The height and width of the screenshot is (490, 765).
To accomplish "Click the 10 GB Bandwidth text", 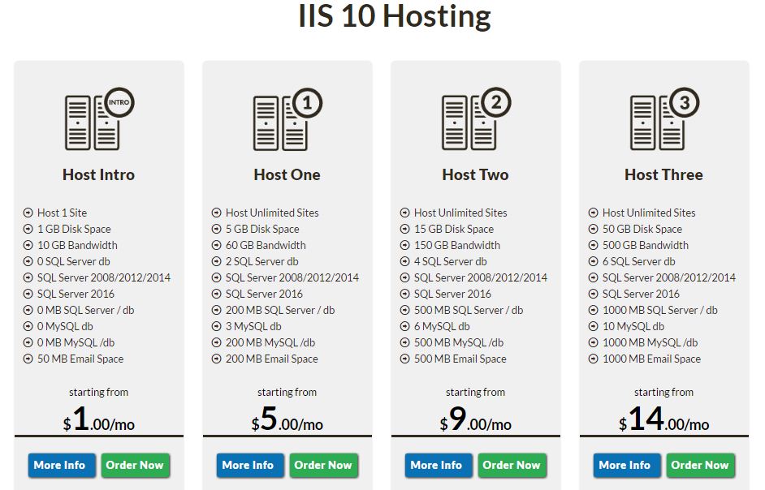I will (x=78, y=245).
